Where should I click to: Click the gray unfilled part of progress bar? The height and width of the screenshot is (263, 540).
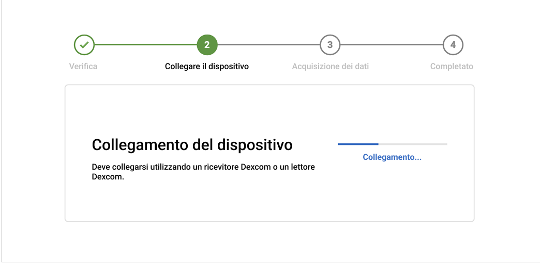413,144
